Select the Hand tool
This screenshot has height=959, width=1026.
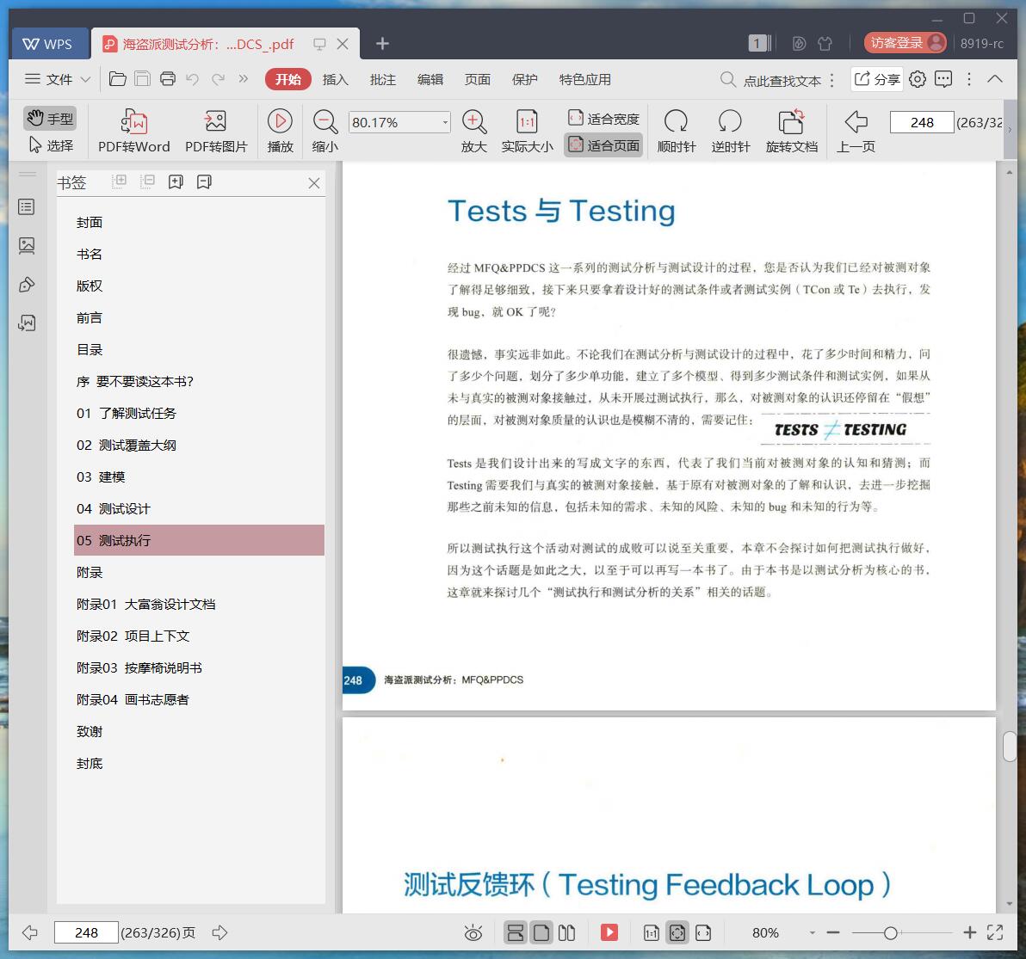tap(50, 119)
